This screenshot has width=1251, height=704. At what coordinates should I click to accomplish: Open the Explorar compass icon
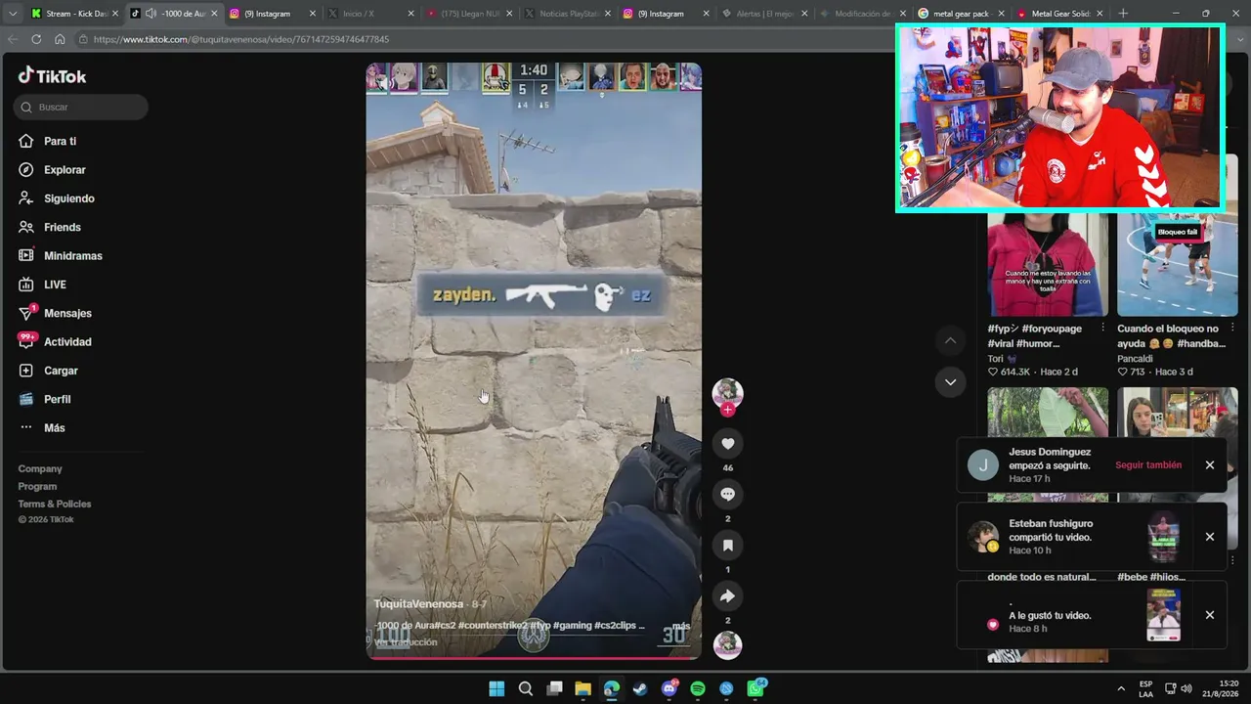[26, 170]
